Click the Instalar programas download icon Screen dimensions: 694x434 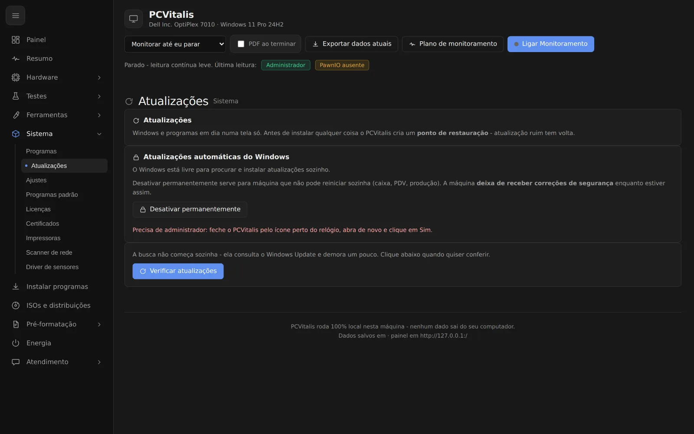(x=16, y=286)
